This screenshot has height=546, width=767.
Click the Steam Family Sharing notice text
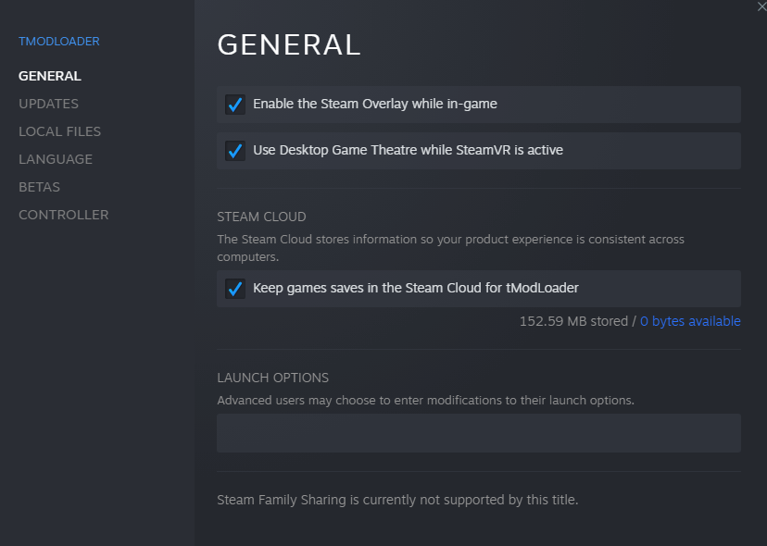pos(396,500)
